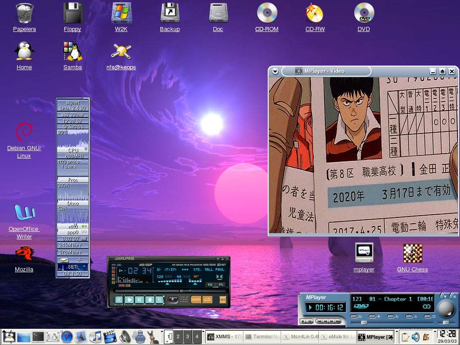Select the Msn4Lin taskbar entry
Image resolution: width=460 pixels, height=345 pixels.
tap(300, 336)
